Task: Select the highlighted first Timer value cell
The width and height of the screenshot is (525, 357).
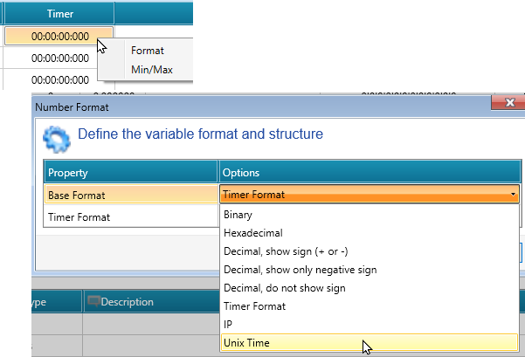Action: 59,36
